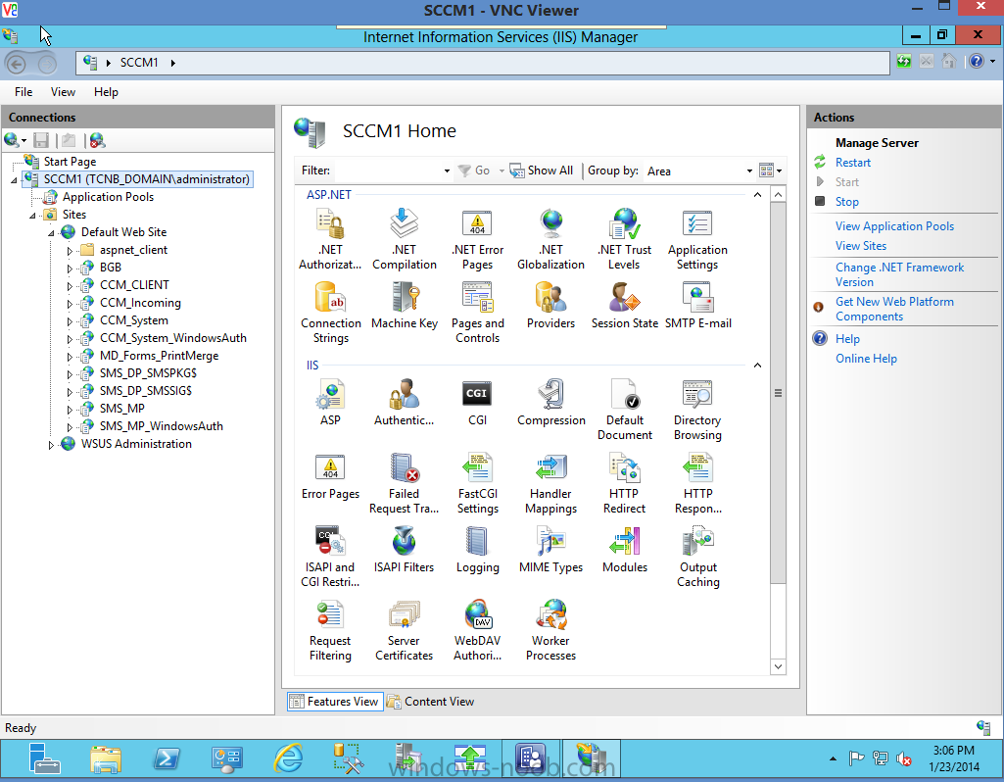Open Request Filtering feature

tap(330, 631)
